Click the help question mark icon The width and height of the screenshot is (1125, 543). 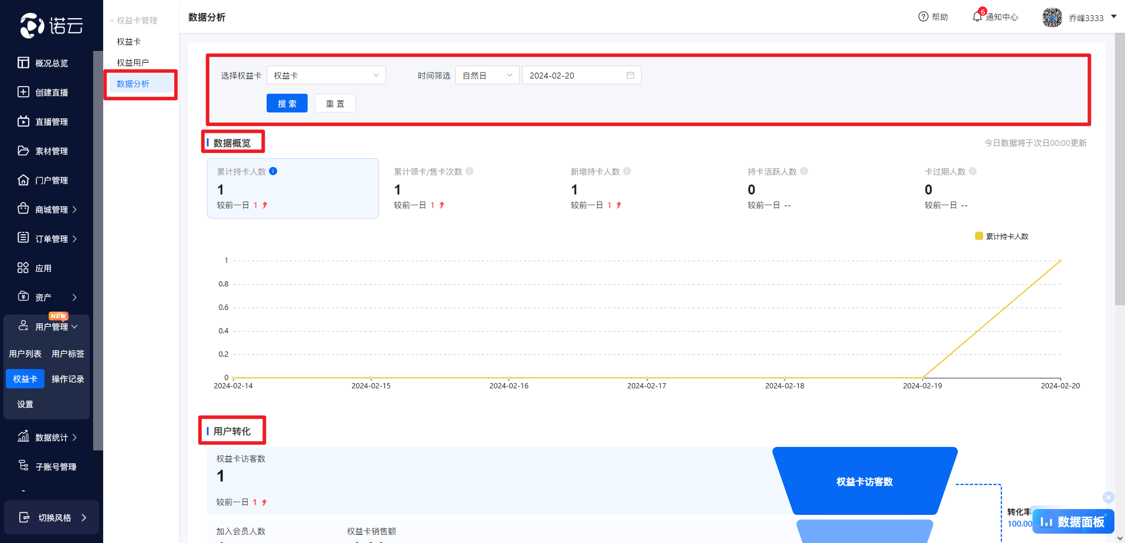923,17
